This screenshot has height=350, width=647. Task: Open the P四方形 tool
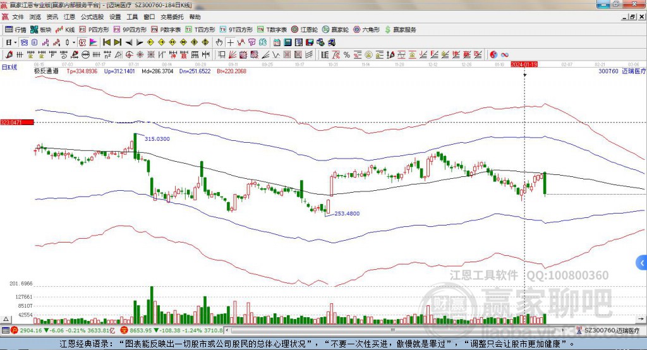[x=94, y=30]
